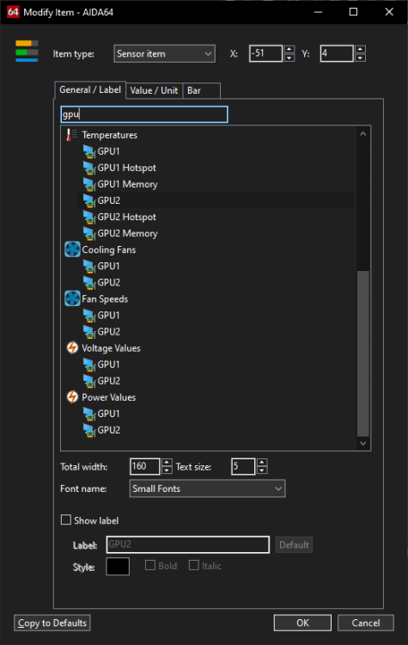The height and width of the screenshot is (645, 408).
Task: Open the Font name dropdown
Action: [207, 488]
